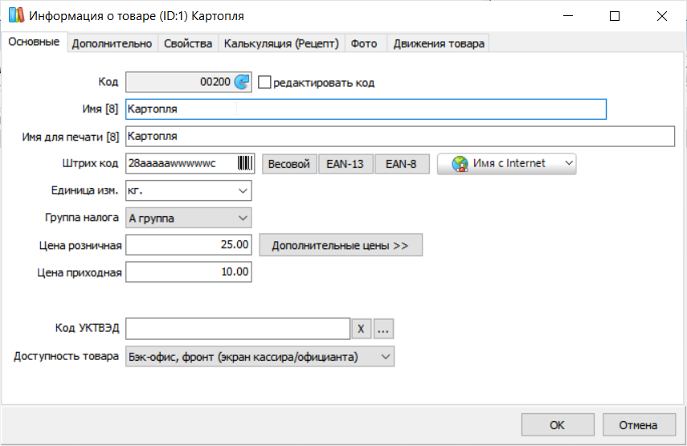
Task: Click the Имя для печати field
Action: pos(400,137)
